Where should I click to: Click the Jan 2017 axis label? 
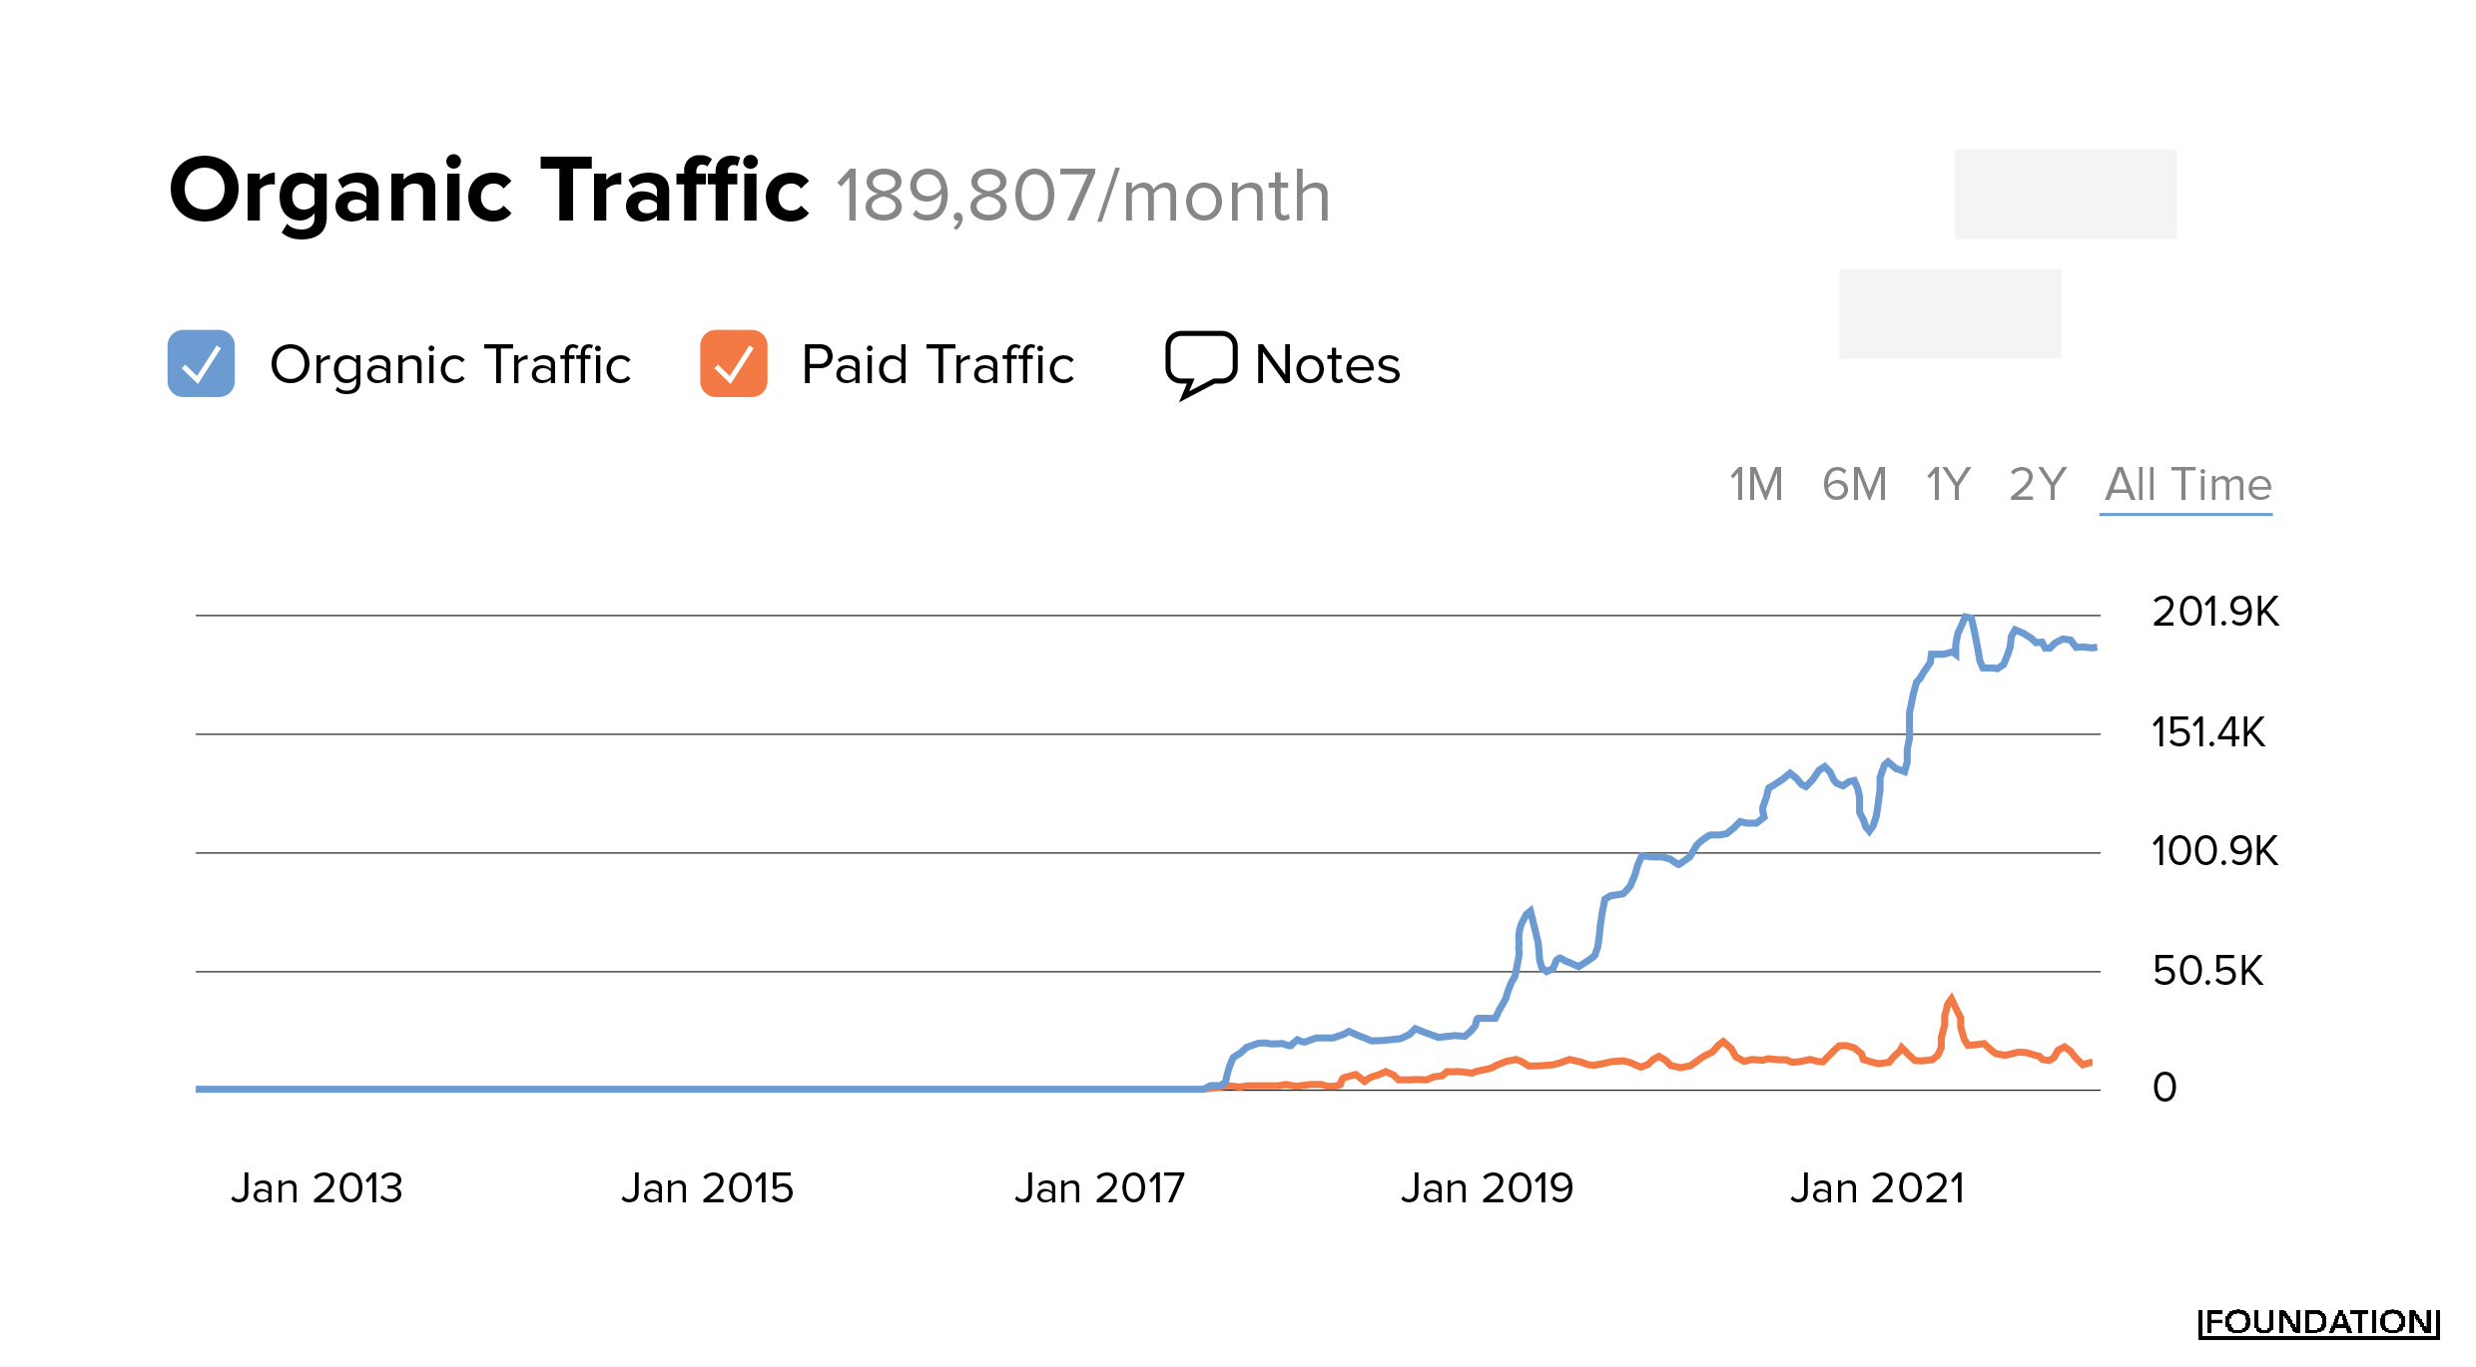pos(1099,1188)
